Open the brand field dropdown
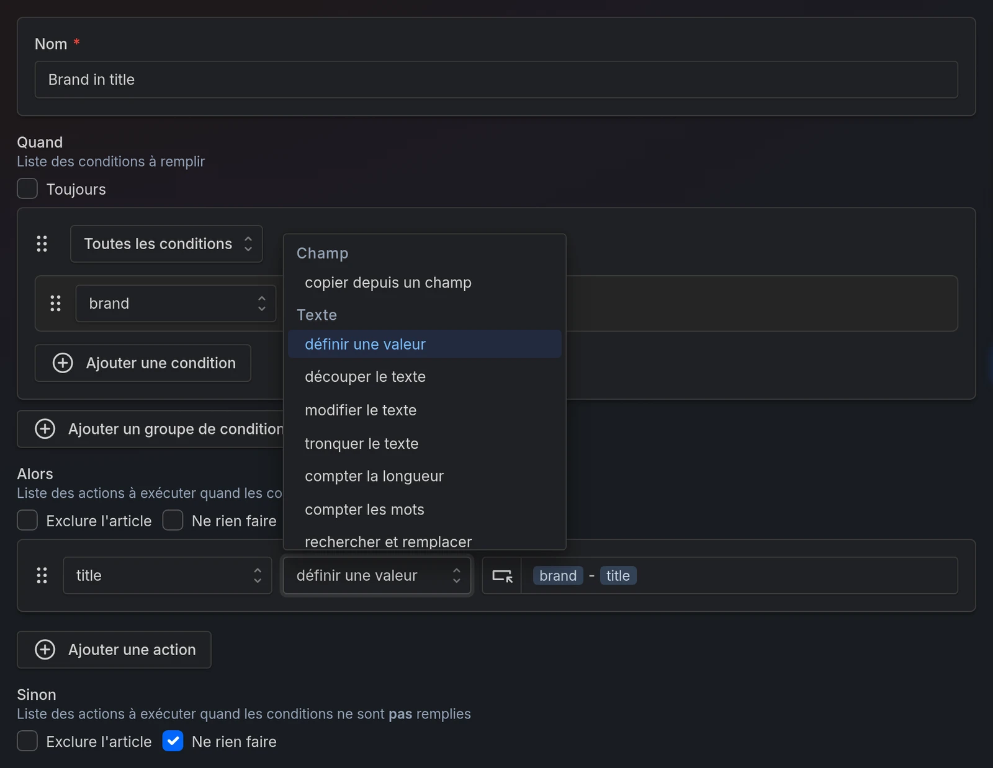This screenshot has height=768, width=993. click(x=176, y=303)
